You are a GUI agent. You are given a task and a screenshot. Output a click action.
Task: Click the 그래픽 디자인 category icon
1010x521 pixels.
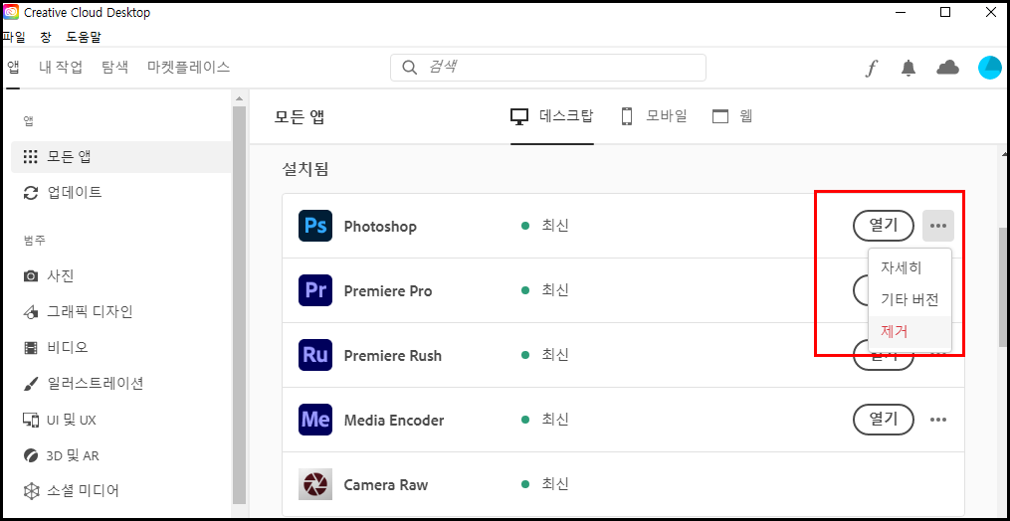click(x=30, y=312)
